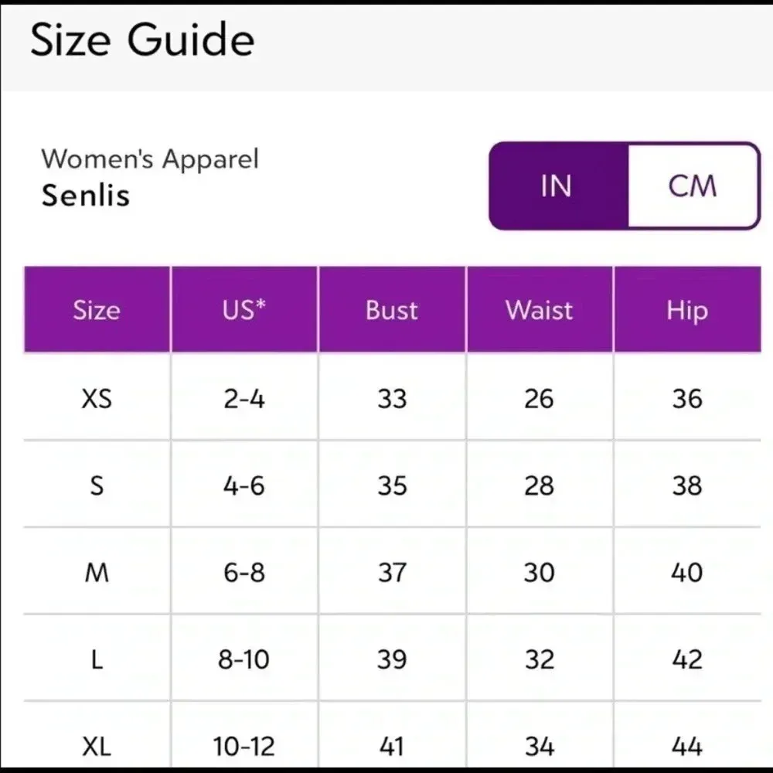Image resolution: width=773 pixels, height=773 pixels.
Task: Click the waist 26 cell
Action: (540, 399)
